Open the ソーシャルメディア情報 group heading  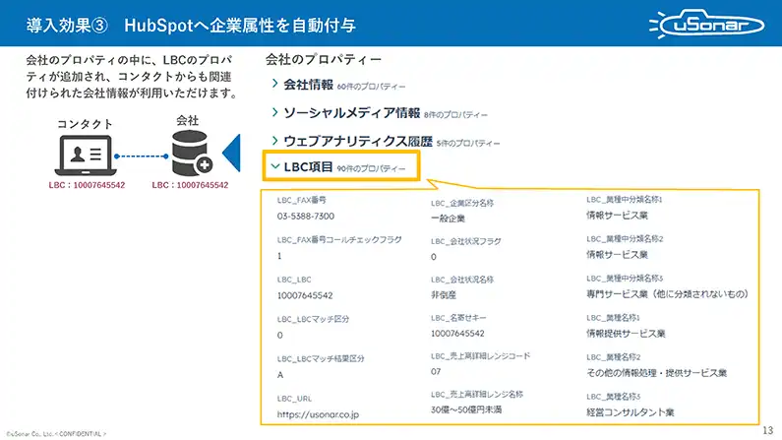pyautogui.click(x=351, y=113)
